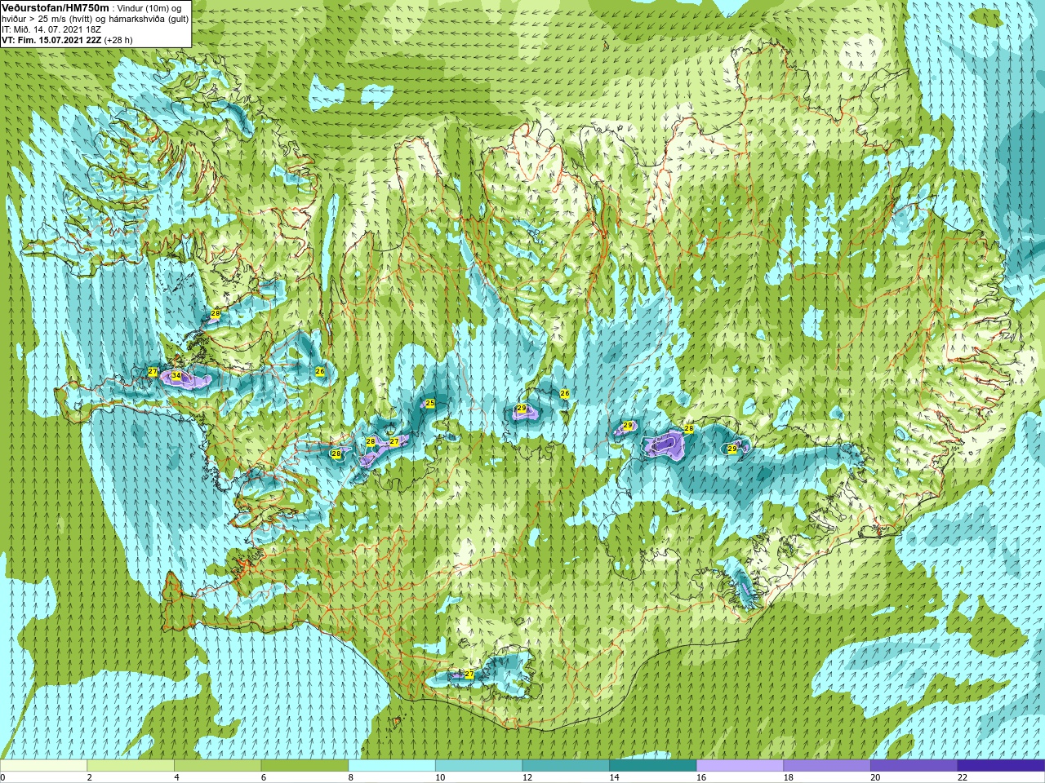This screenshot has width=1045, height=783.
Task: Pick the 18–20 m/s medium purple swatch
Action: (827, 766)
